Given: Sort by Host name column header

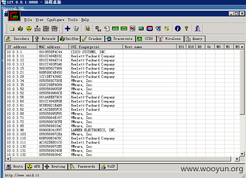Looking at the screenshot, I should coord(150,47).
